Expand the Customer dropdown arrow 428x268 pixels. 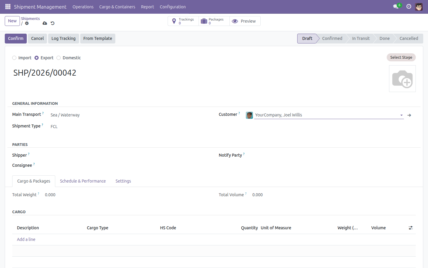click(401, 115)
